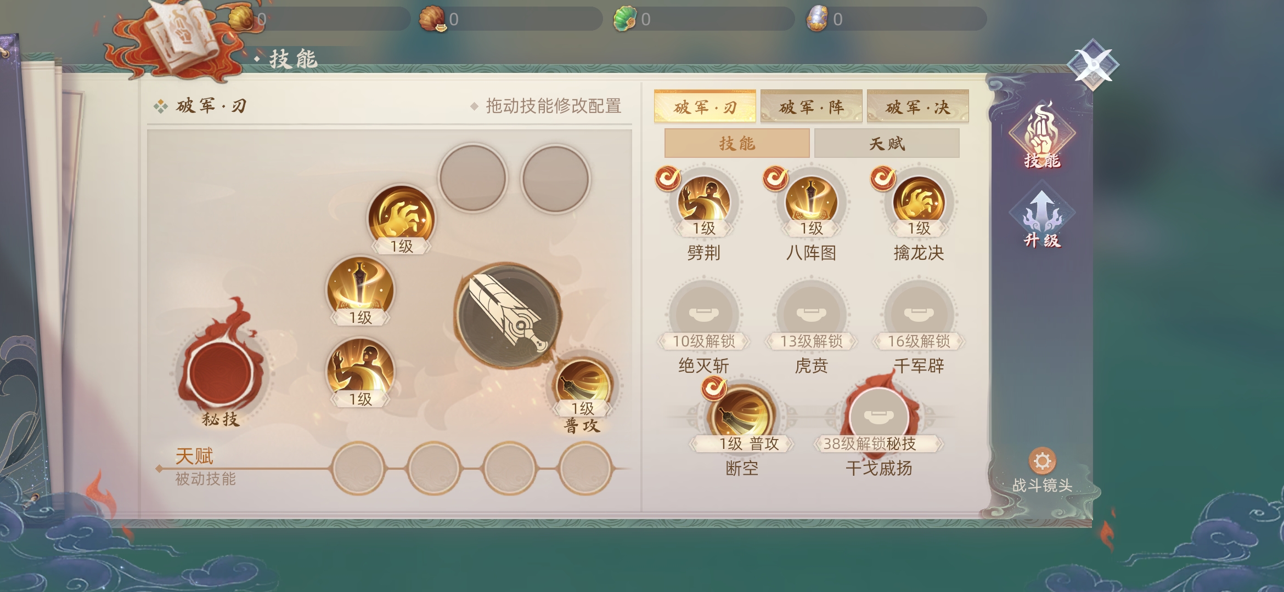Switch to the 破军·阵 tab
Image resolution: width=1284 pixels, height=592 pixels.
click(811, 106)
